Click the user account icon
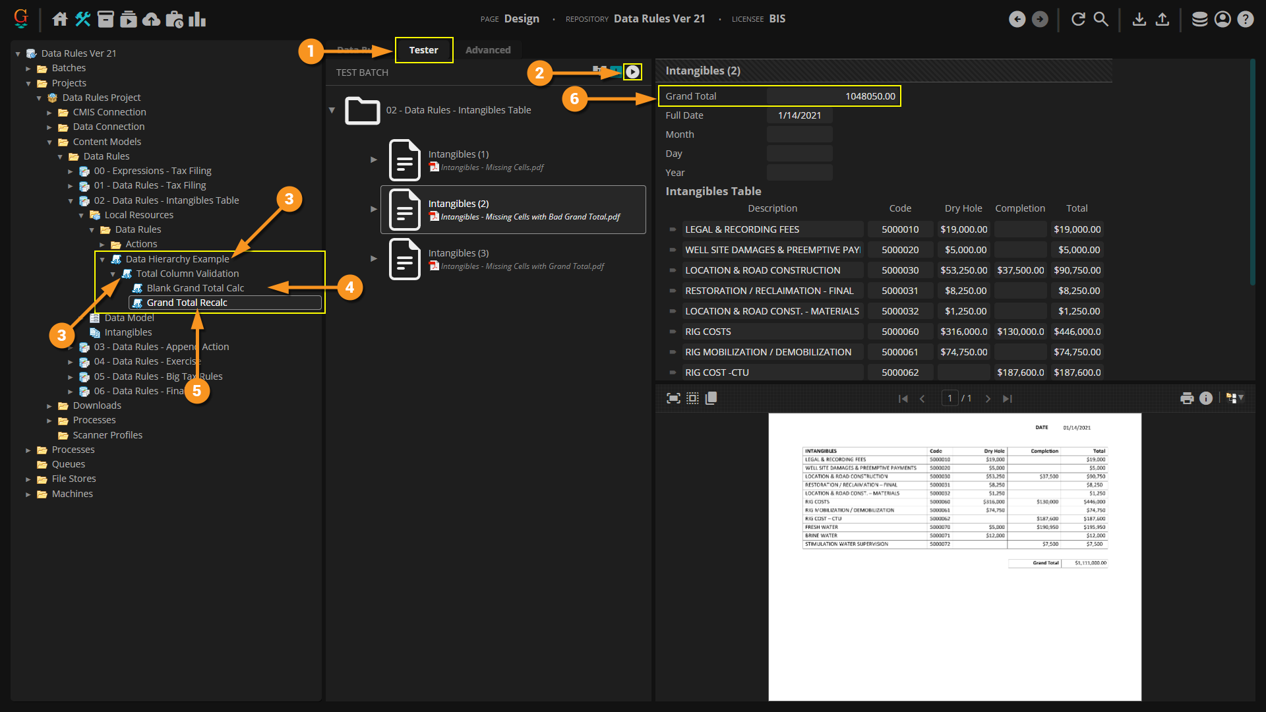Viewport: 1266px width, 712px height. pos(1222,19)
